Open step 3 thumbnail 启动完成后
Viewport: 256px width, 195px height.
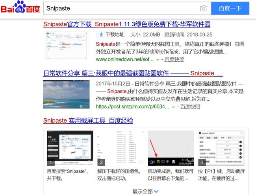click(x=171, y=148)
